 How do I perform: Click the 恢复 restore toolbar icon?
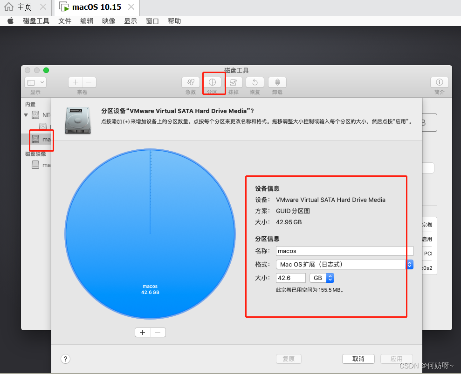255,82
